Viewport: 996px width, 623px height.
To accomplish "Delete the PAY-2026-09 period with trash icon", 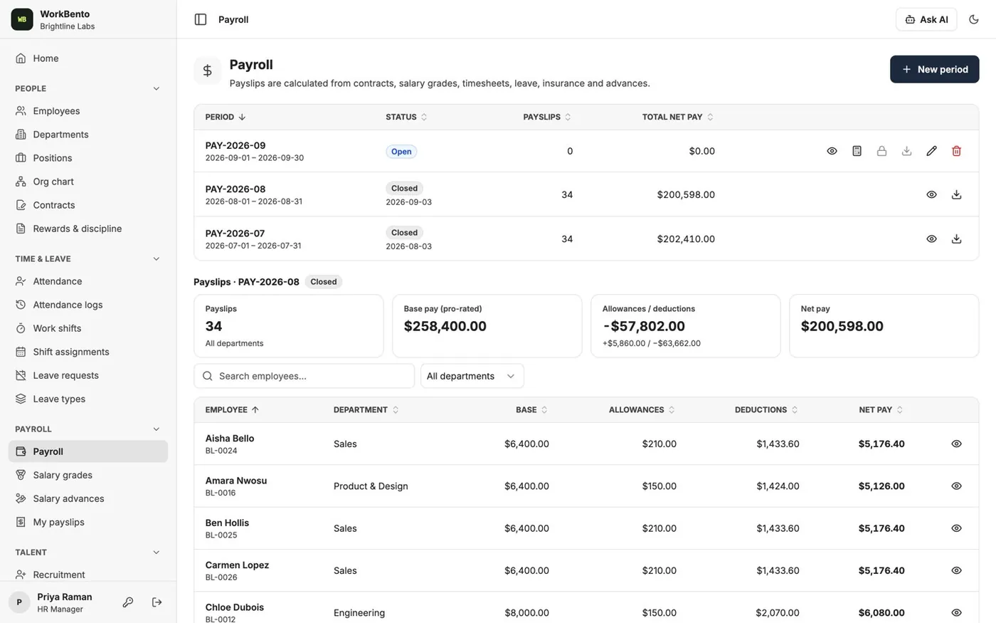I will (x=956, y=151).
